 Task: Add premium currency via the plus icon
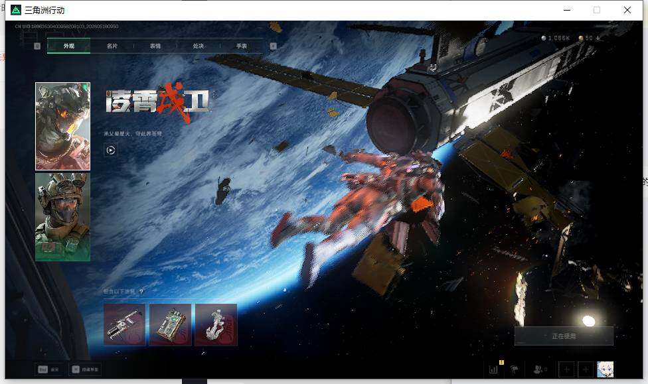[598, 38]
